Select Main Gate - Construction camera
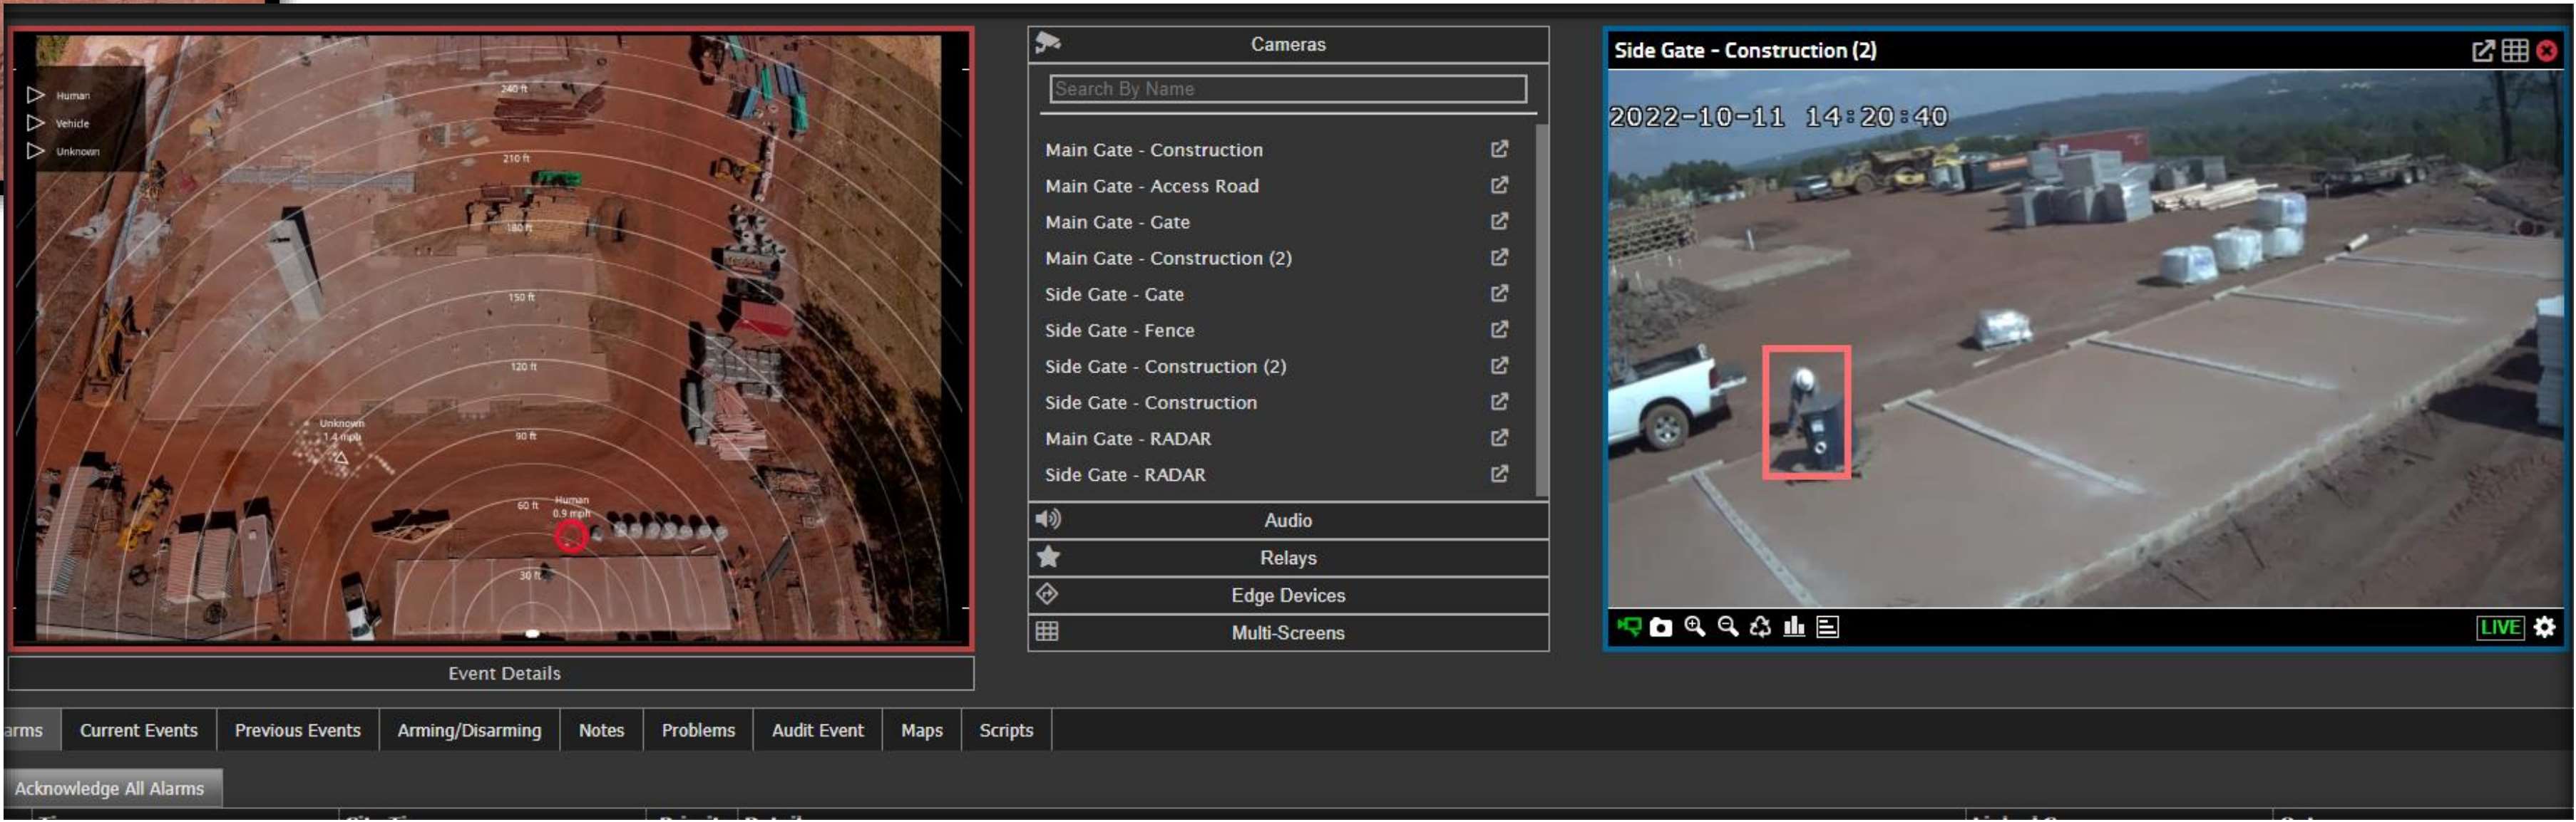Viewport: 2576px width, 822px height. [1155, 150]
